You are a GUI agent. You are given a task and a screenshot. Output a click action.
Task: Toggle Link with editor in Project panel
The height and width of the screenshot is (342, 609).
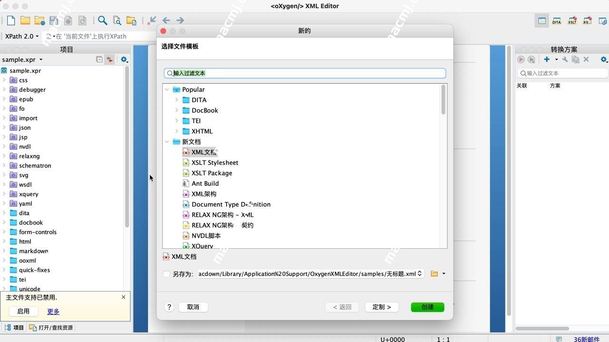click(110, 59)
